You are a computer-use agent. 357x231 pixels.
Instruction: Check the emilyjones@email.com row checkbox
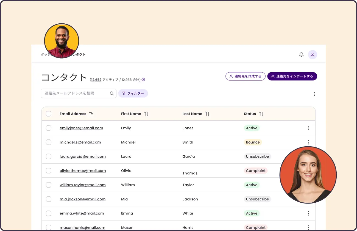(49, 128)
